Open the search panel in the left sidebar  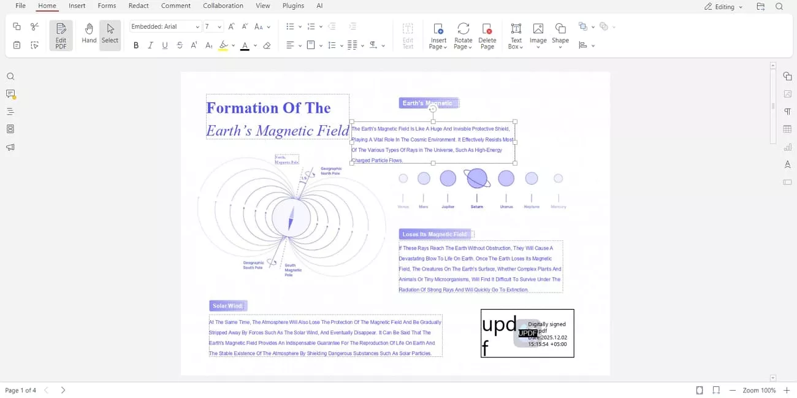click(x=10, y=76)
